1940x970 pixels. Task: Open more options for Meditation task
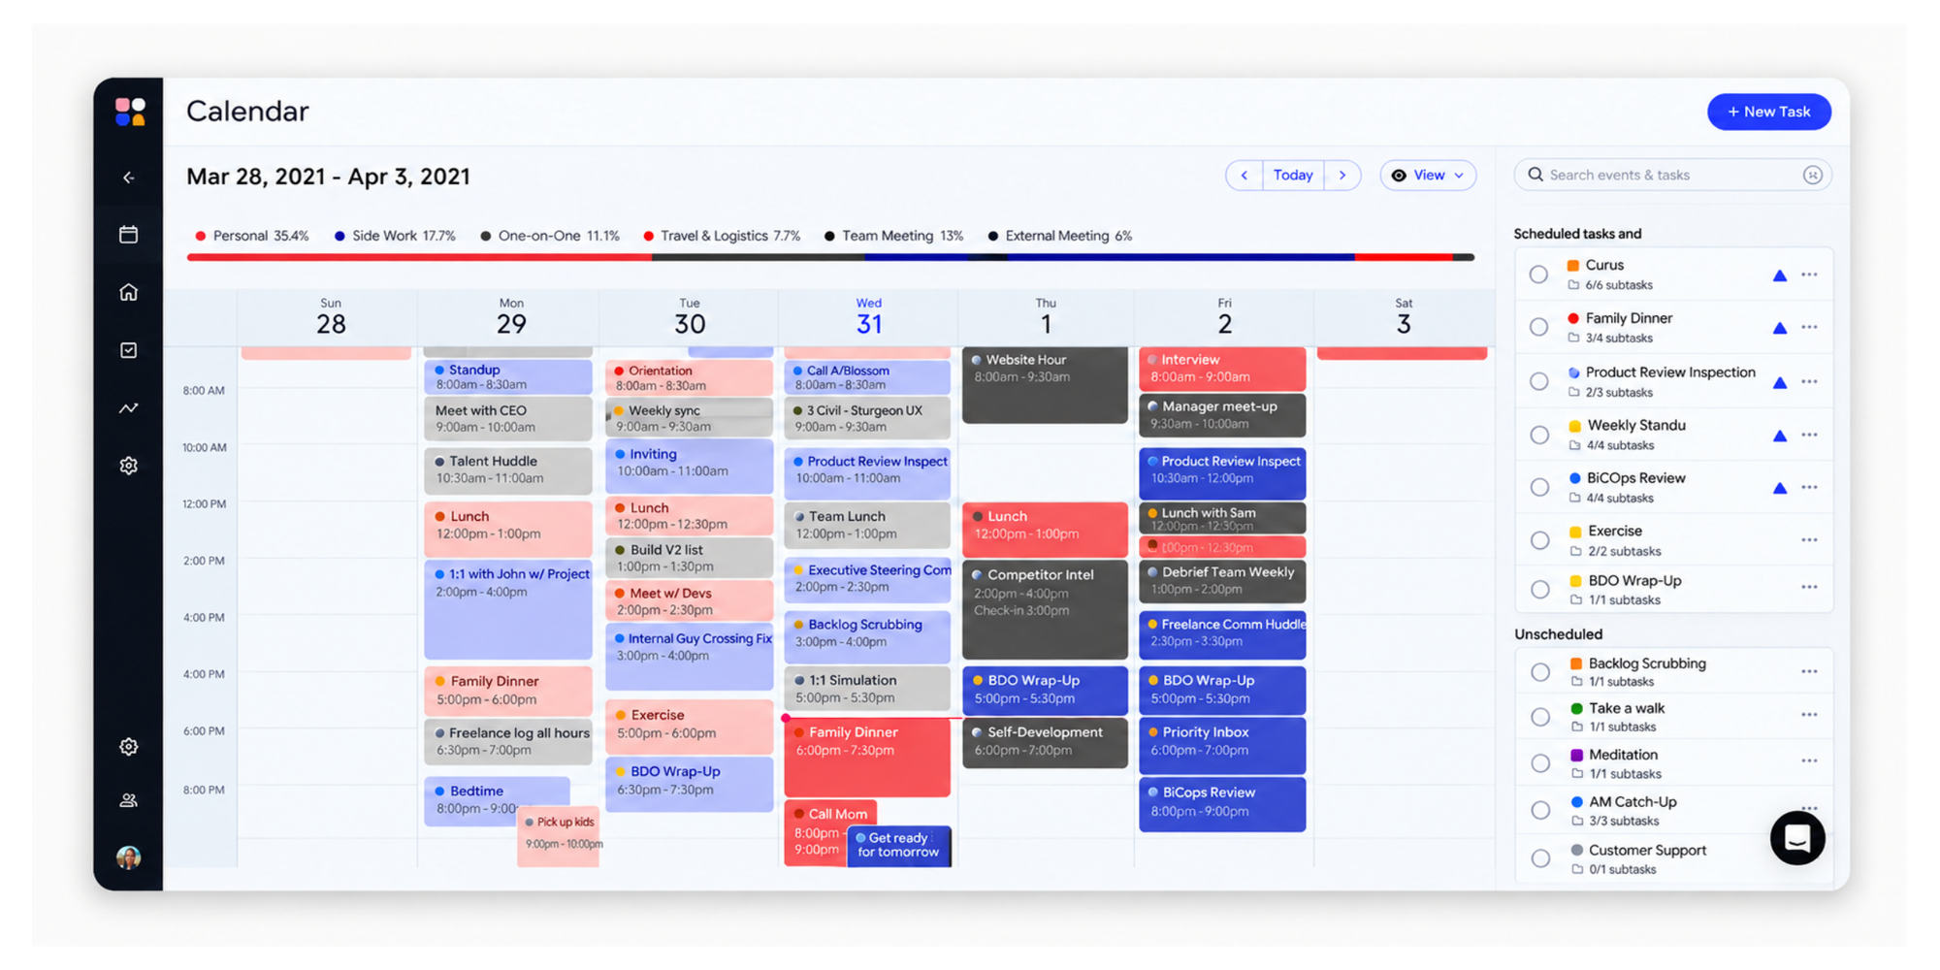(x=1809, y=760)
